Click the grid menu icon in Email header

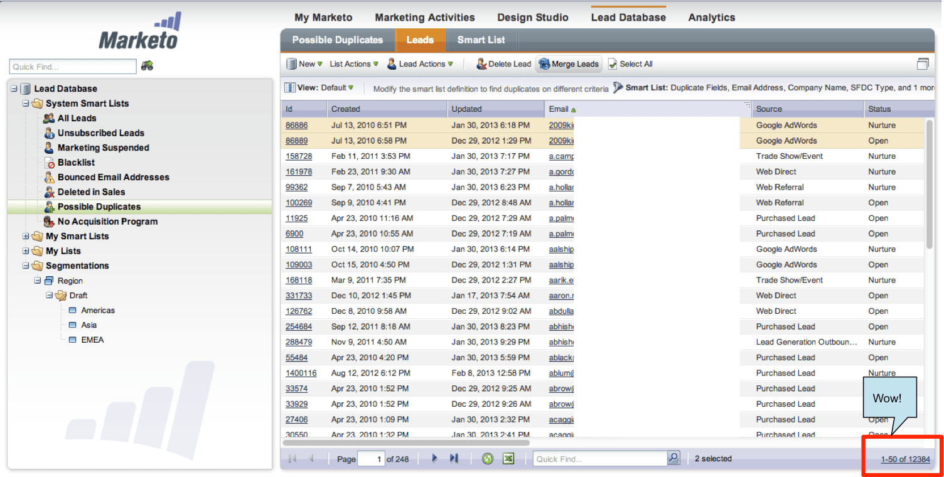coord(747,105)
